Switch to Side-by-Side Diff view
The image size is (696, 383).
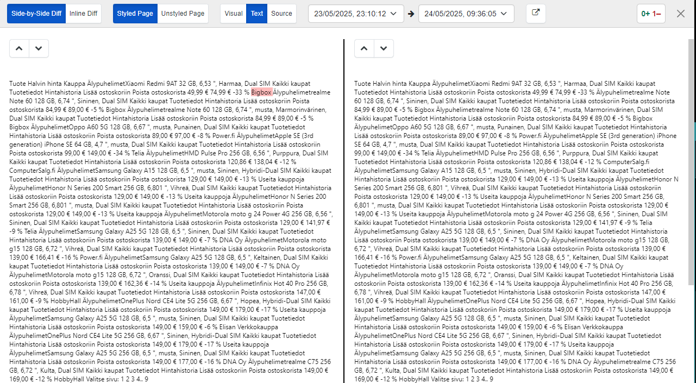(36, 14)
